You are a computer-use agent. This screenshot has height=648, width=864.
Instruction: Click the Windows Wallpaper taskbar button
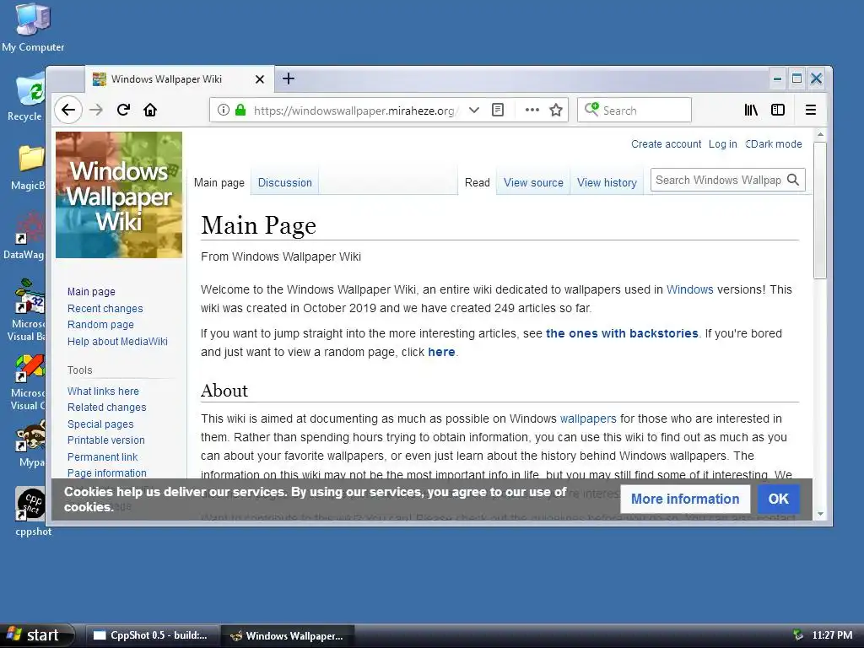click(288, 635)
